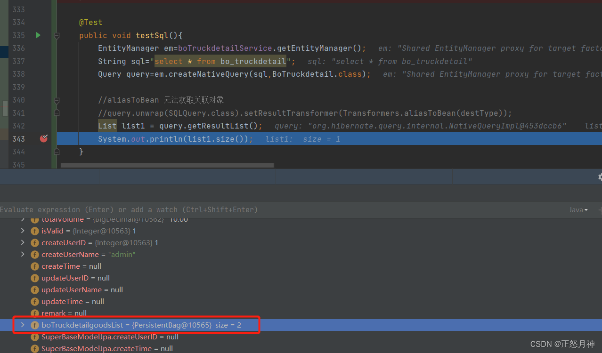
Task: Click line number 338 in the gutter
Action: tap(19, 74)
